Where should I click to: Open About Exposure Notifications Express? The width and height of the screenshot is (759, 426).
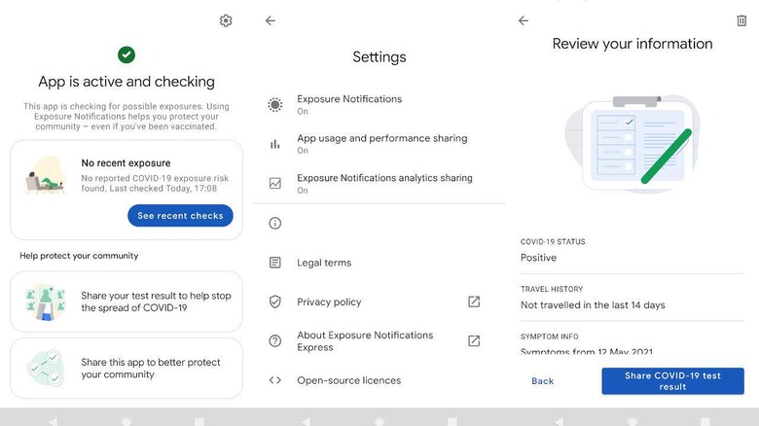pyautogui.click(x=365, y=340)
